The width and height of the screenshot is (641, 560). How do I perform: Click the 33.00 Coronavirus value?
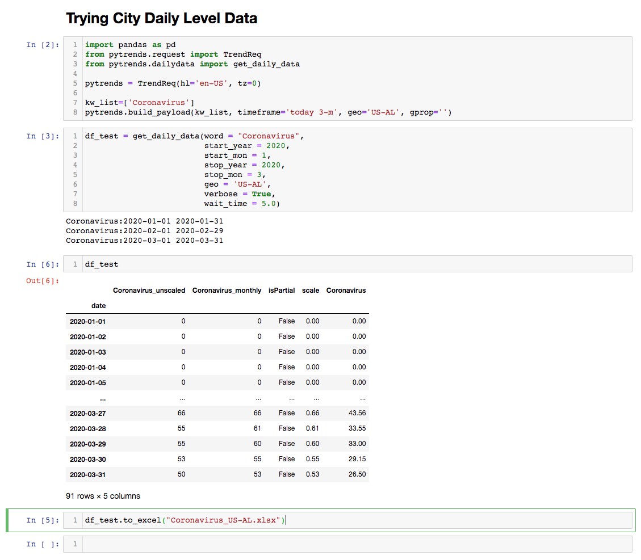point(357,444)
